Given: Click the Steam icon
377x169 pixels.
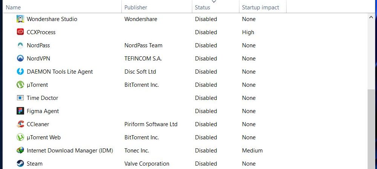Looking at the screenshot, I should (20, 164).
